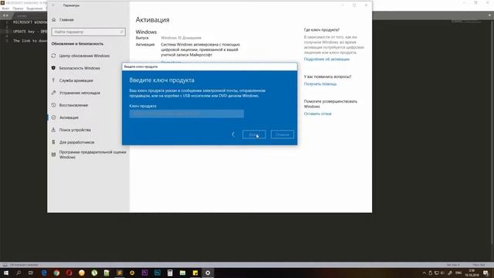Click the ENG language indicator in tray
This screenshot has width=494, height=278.
click(x=458, y=273)
